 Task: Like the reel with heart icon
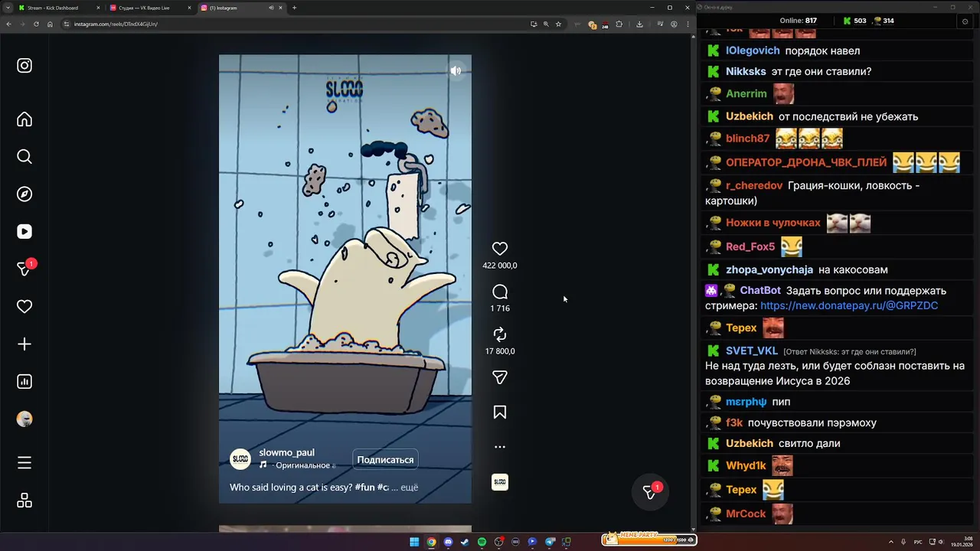(500, 249)
